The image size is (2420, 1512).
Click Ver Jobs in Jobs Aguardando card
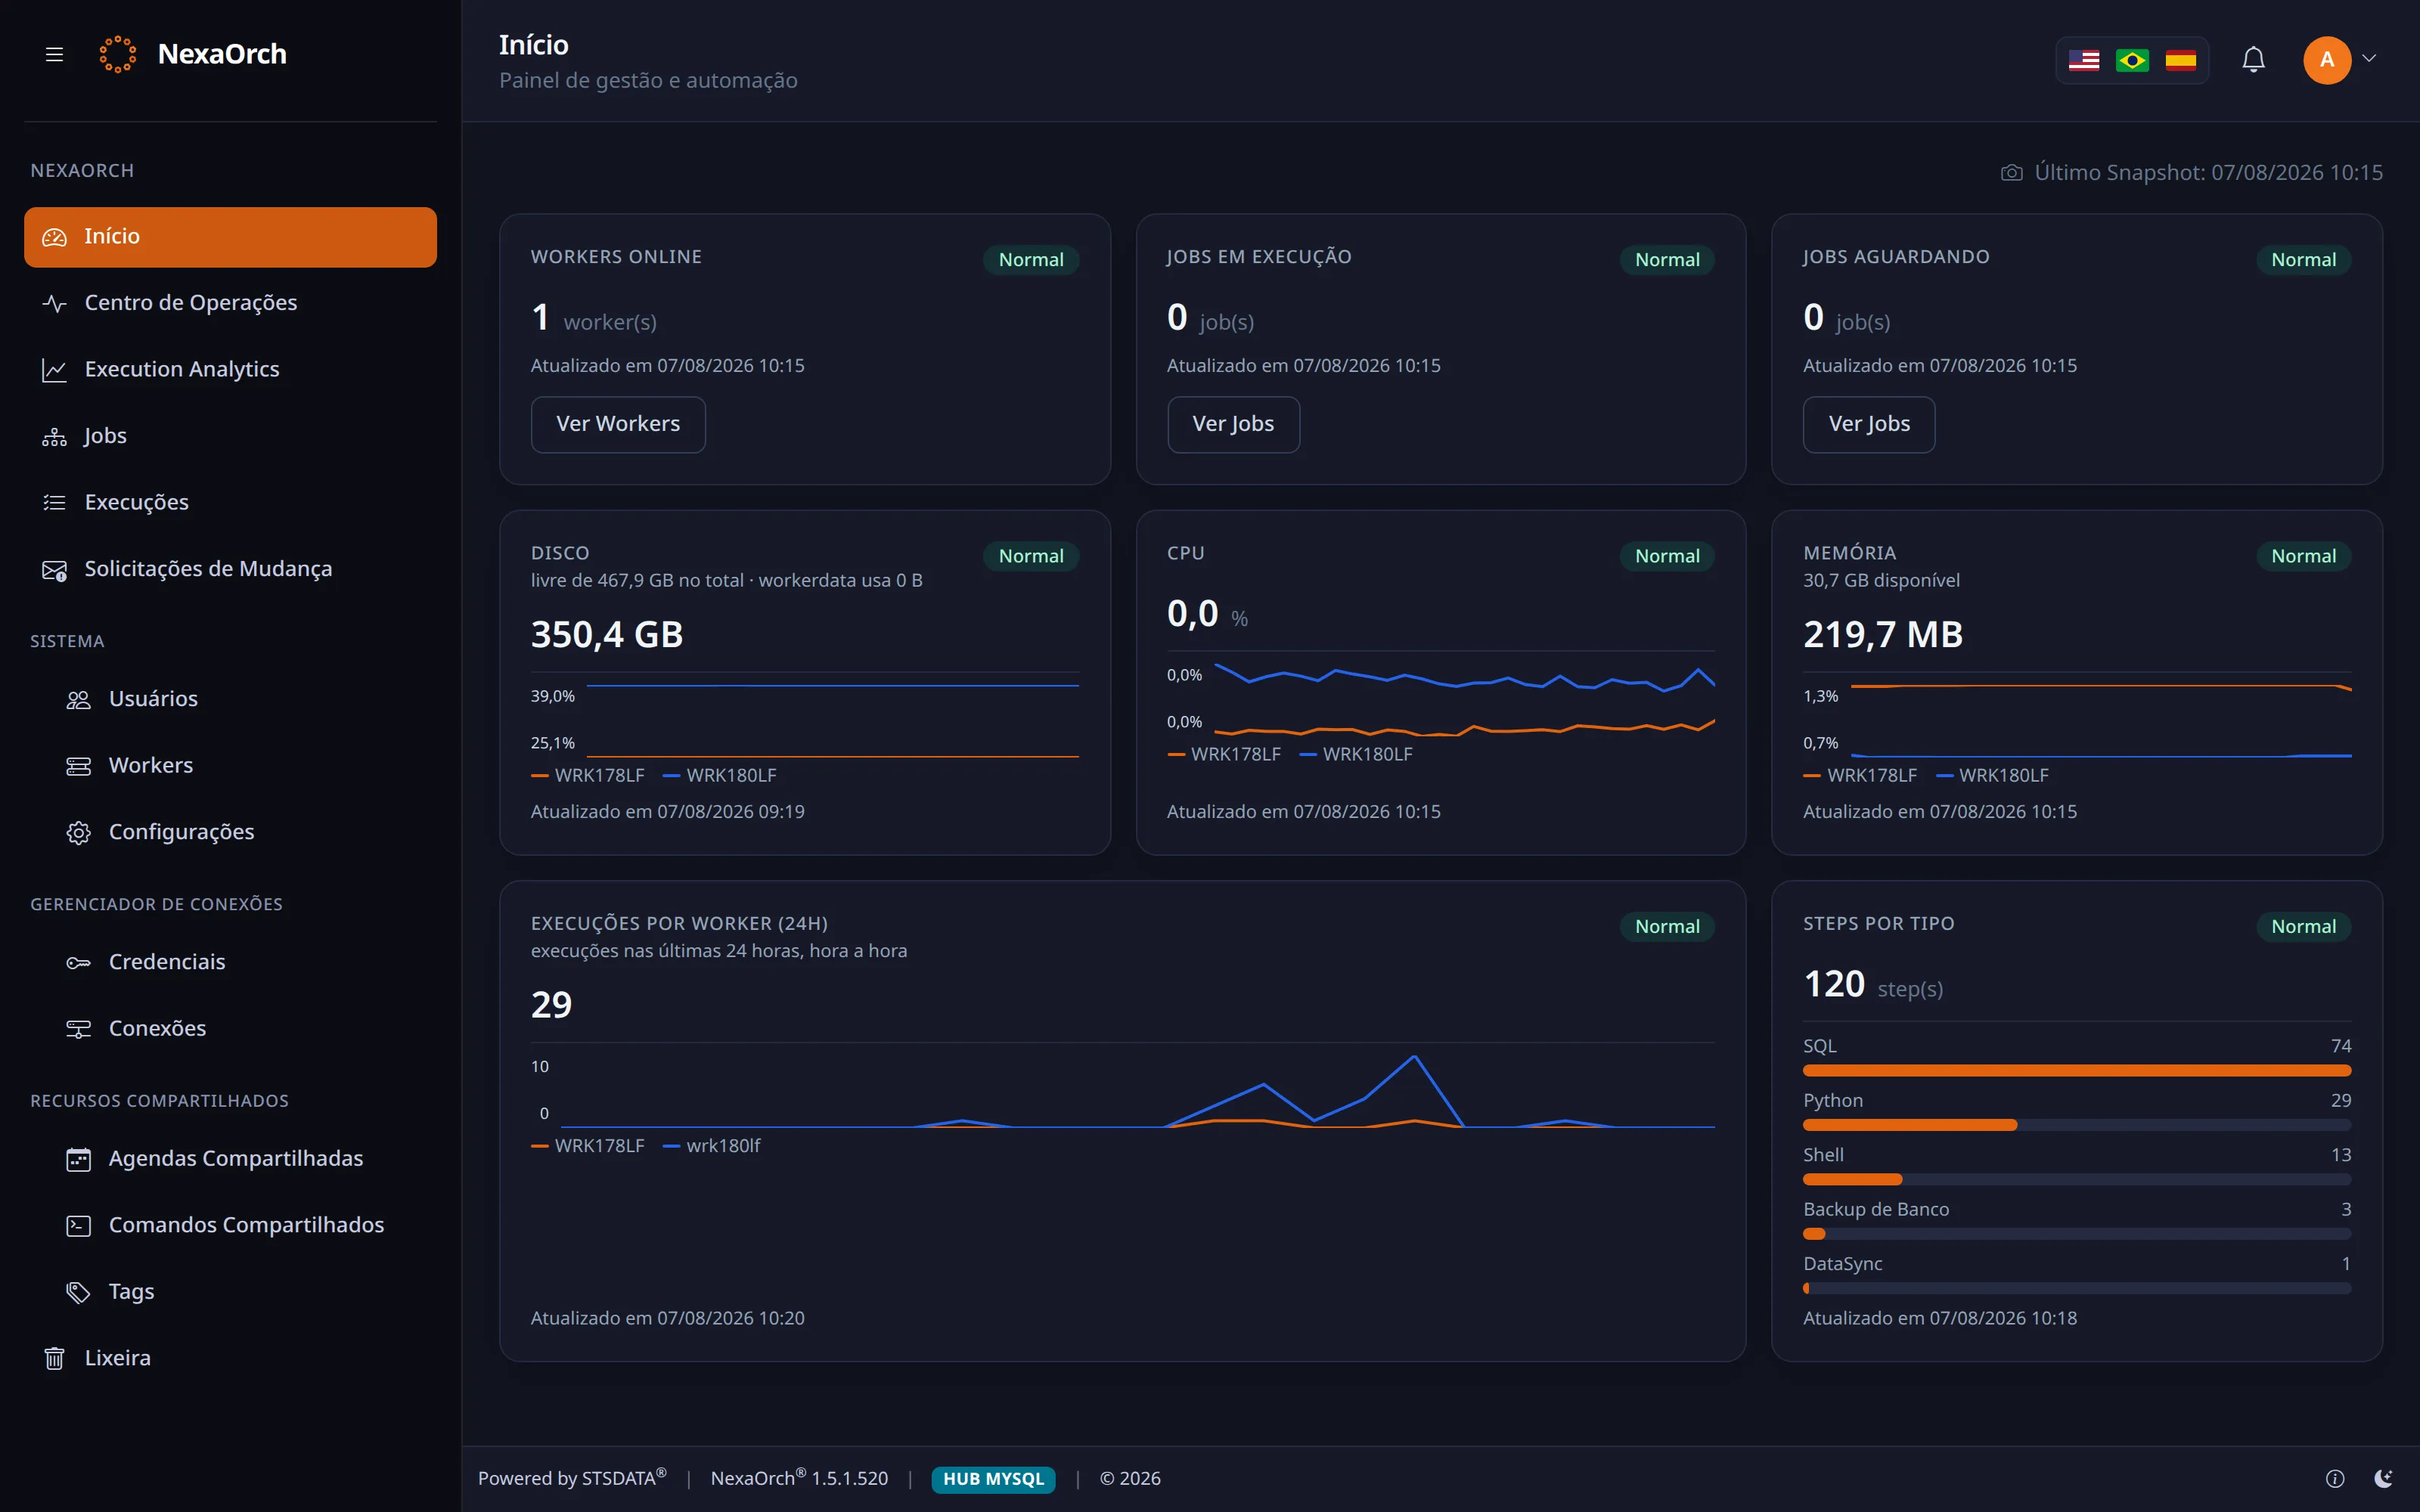pyautogui.click(x=1869, y=424)
